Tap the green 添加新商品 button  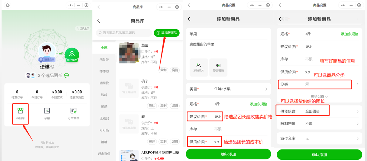coord(167,33)
